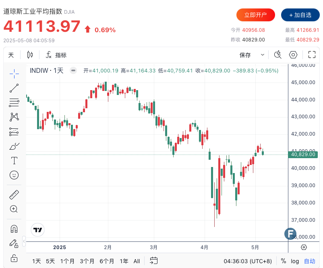The height and width of the screenshot is (268, 323).
Task: Select the 3个月 time range
Action: coord(87,261)
